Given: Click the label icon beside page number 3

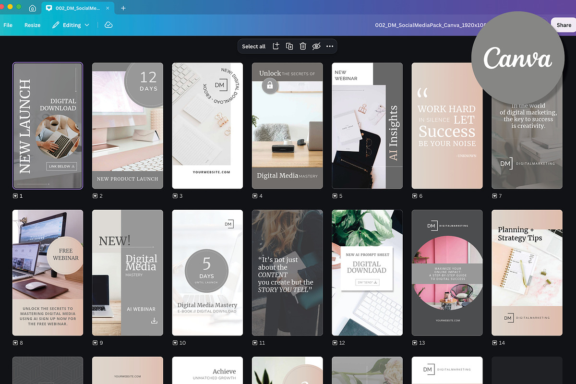Looking at the screenshot, I should pyautogui.click(x=175, y=196).
